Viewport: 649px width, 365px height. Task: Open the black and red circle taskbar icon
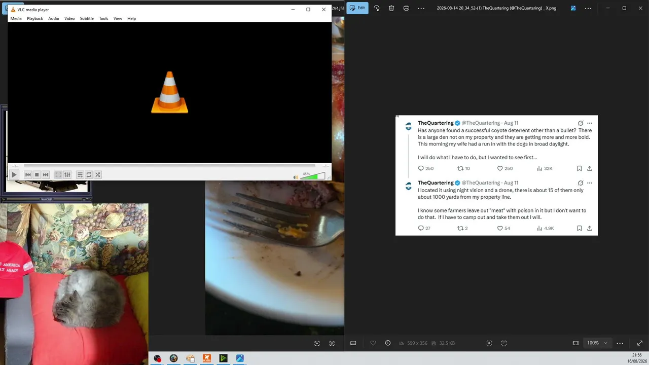tap(158, 358)
